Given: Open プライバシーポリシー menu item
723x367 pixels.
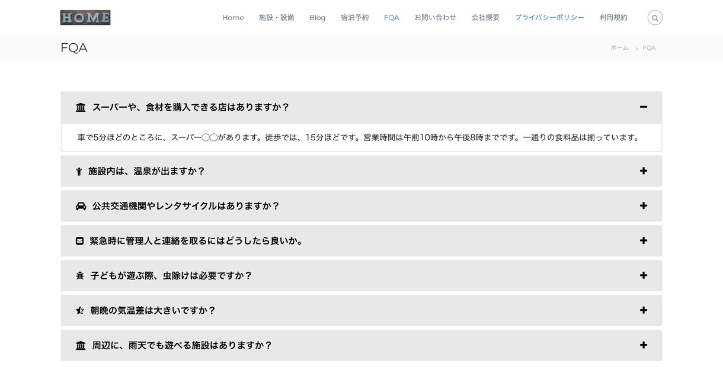Looking at the screenshot, I should point(549,18).
